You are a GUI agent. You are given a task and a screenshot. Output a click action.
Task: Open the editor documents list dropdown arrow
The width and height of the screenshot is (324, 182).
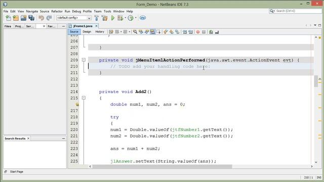point(315,25)
